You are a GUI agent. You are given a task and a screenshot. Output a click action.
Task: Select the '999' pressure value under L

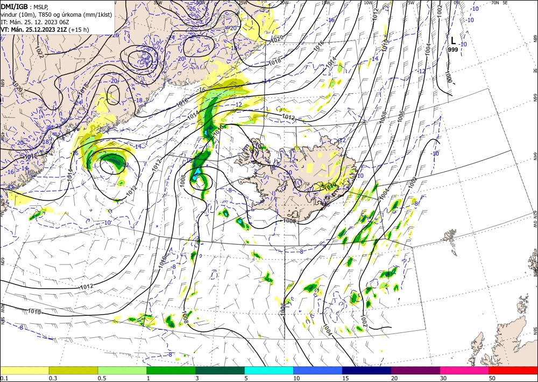(453, 50)
